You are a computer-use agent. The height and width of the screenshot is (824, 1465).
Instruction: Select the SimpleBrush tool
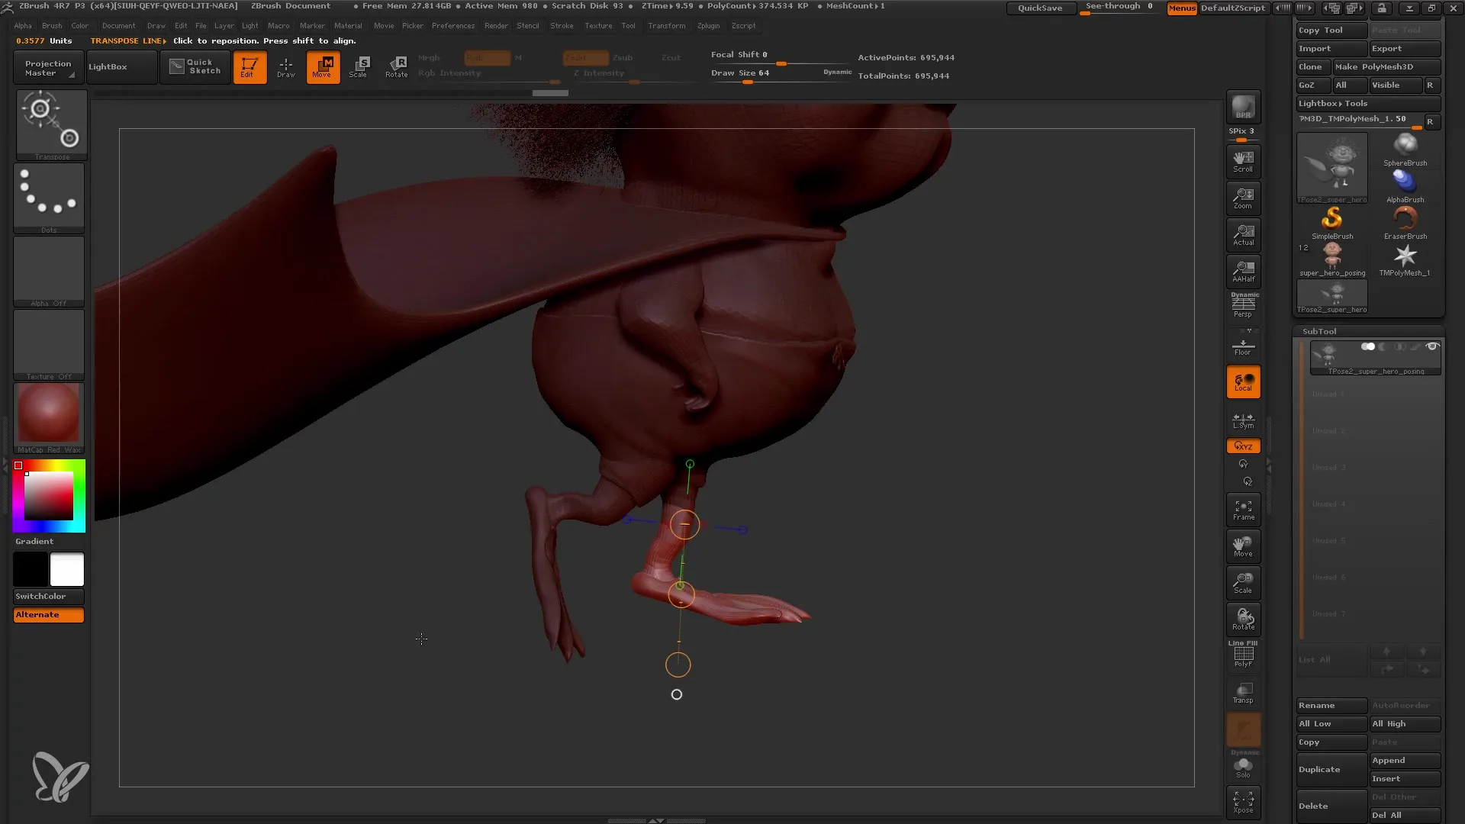pyautogui.click(x=1331, y=223)
